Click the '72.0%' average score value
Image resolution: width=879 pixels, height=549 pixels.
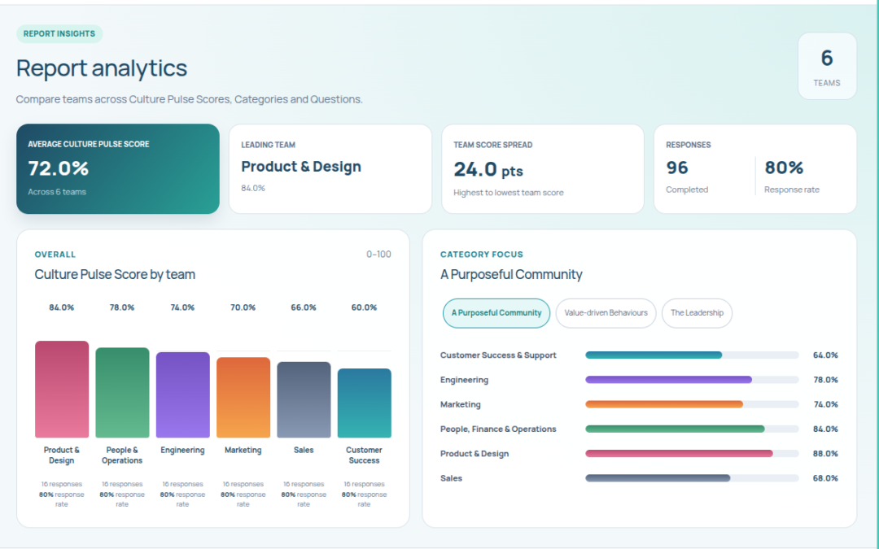59,168
